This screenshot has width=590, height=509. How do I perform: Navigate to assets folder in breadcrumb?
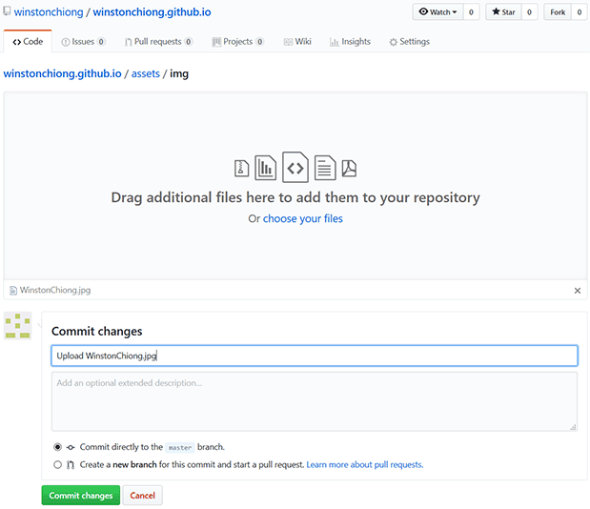[x=146, y=73]
